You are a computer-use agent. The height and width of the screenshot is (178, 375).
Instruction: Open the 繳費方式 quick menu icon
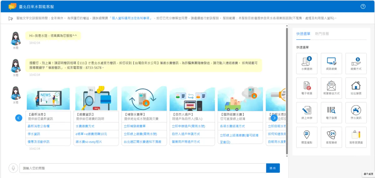(x=356, y=63)
